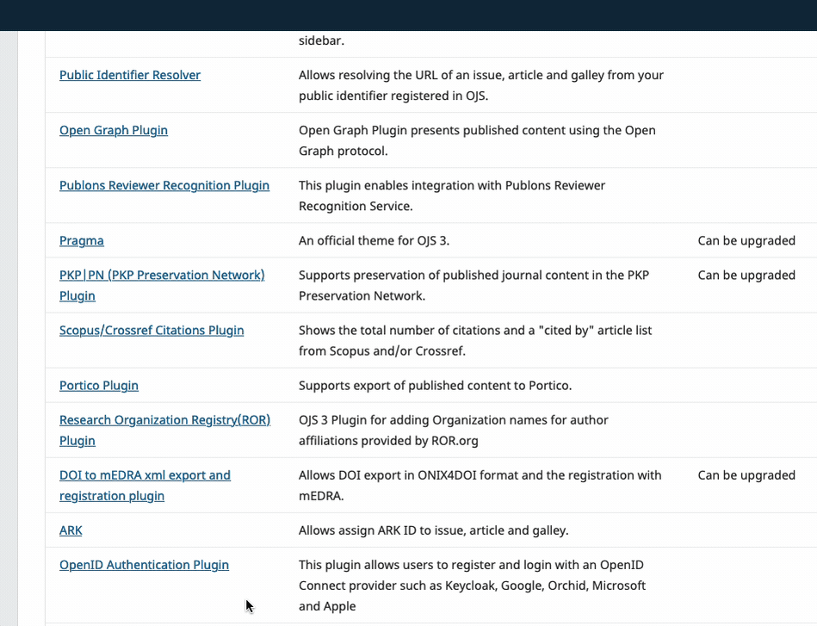Click description 'Shows the total number of citations'
This screenshot has height=626, width=817.
(475, 341)
